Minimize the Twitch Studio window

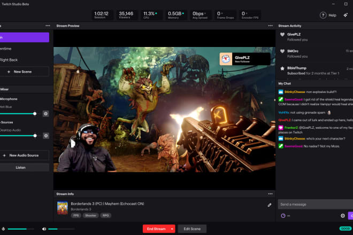tap(333, 4)
